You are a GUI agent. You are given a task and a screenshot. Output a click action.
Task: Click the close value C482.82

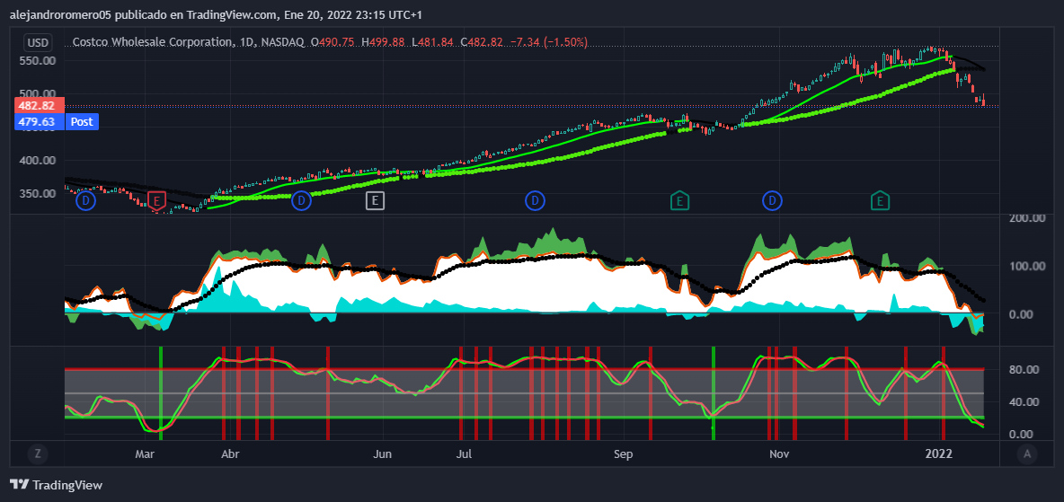click(x=481, y=42)
